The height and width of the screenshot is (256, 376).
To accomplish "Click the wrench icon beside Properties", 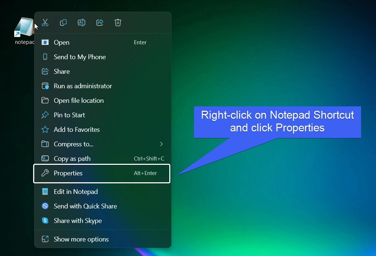I will point(45,173).
